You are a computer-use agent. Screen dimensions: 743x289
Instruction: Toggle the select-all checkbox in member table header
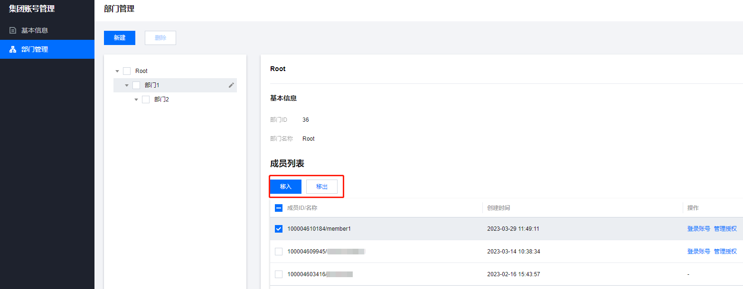[279, 208]
